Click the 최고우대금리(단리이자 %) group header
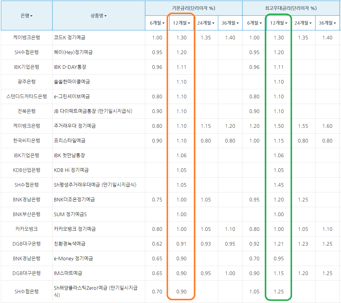Screen dimensions: 341x303 click(291, 8)
